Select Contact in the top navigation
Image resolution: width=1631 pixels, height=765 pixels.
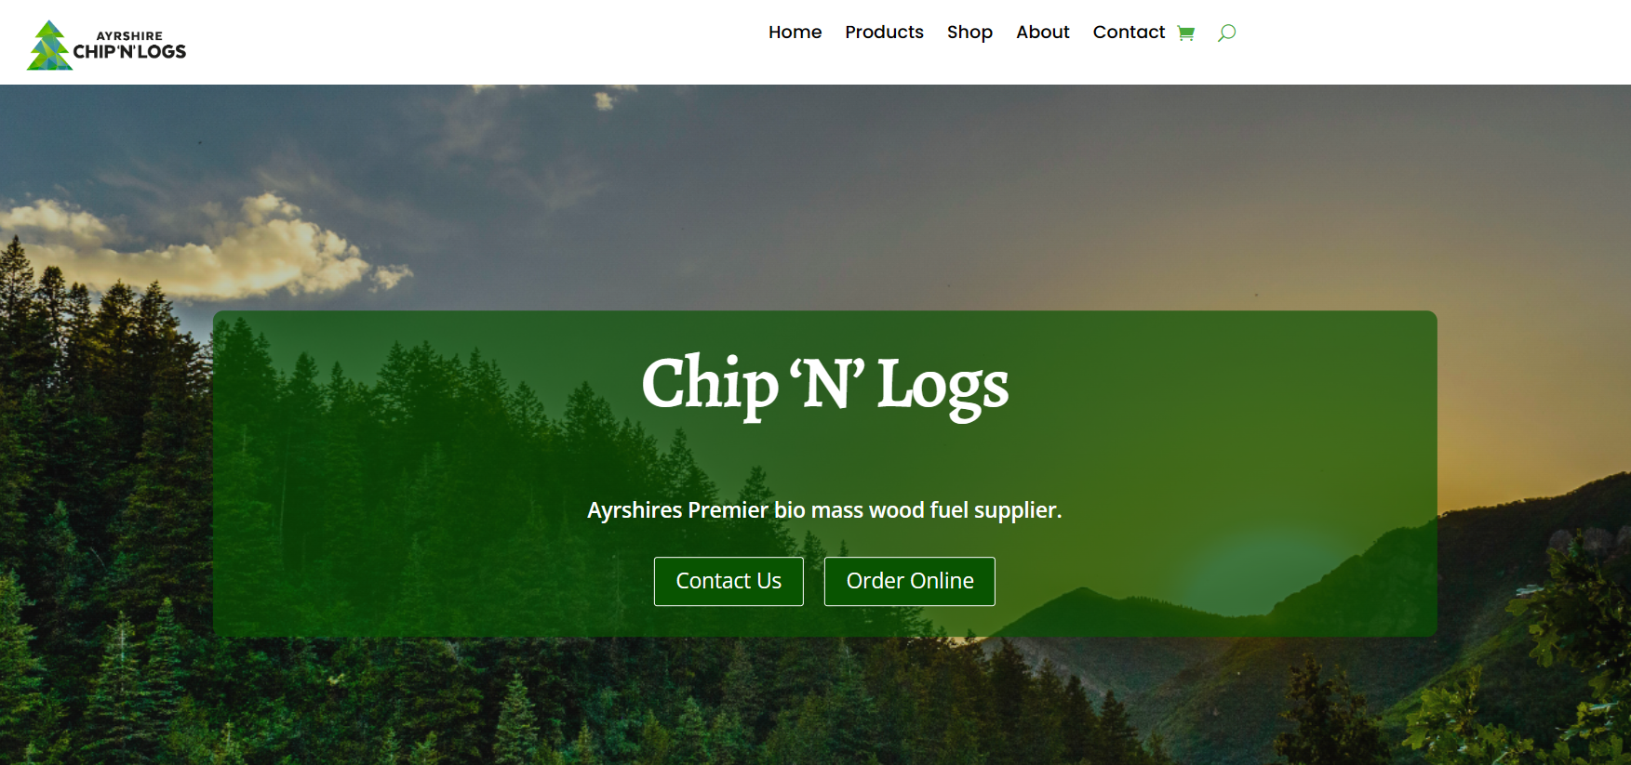coord(1129,33)
